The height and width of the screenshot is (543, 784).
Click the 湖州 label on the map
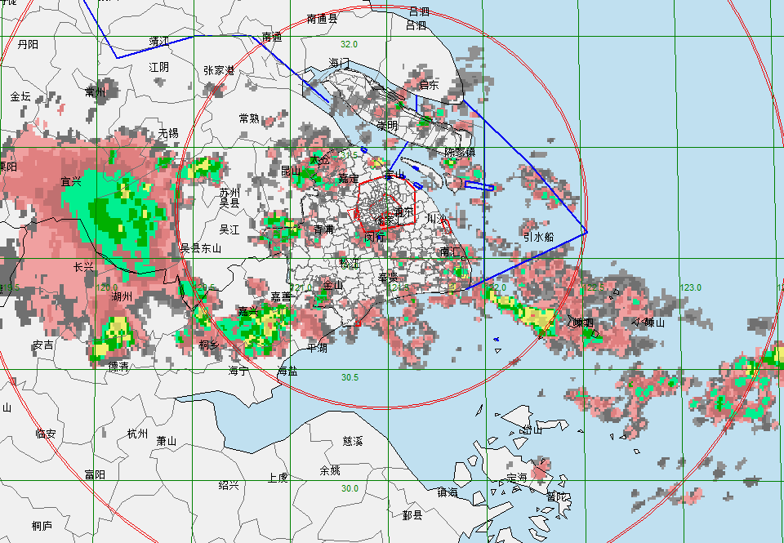point(121,296)
